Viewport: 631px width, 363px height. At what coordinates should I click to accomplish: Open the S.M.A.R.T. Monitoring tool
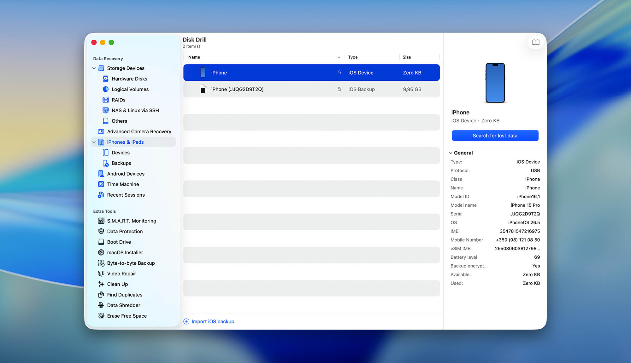(x=132, y=221)
